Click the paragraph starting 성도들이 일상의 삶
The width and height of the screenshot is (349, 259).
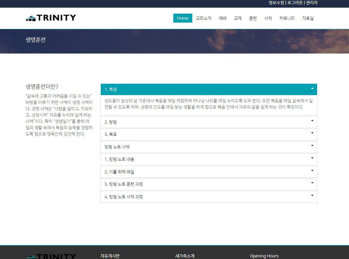209,104
